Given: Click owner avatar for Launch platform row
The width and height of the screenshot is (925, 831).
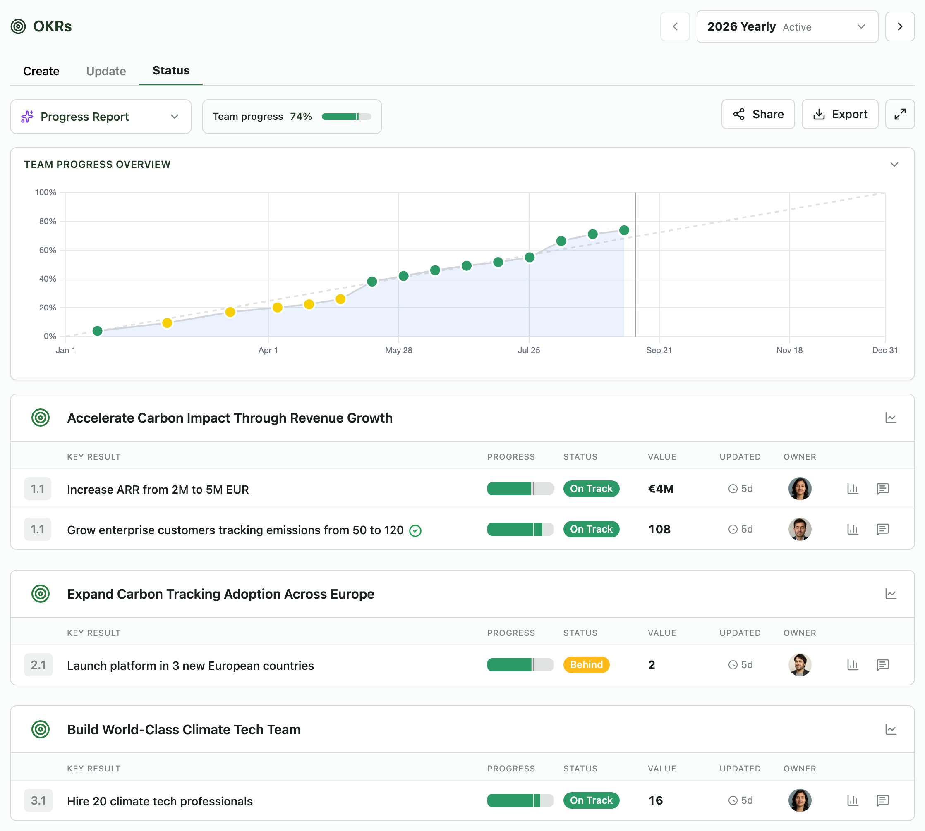Looking at the screenshot, I should 799,665.
